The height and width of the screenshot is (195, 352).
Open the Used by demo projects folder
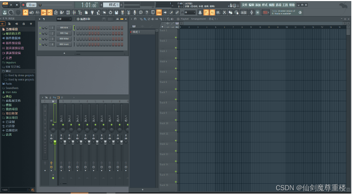[x=21, y=75]
